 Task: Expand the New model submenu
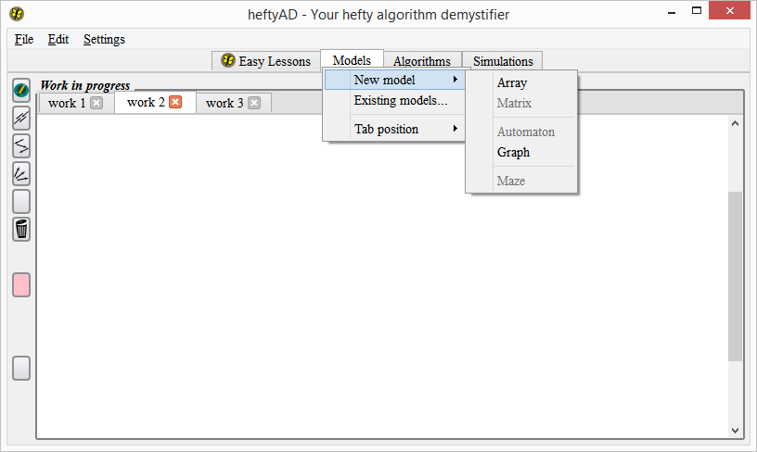click(x=394, y=81)
